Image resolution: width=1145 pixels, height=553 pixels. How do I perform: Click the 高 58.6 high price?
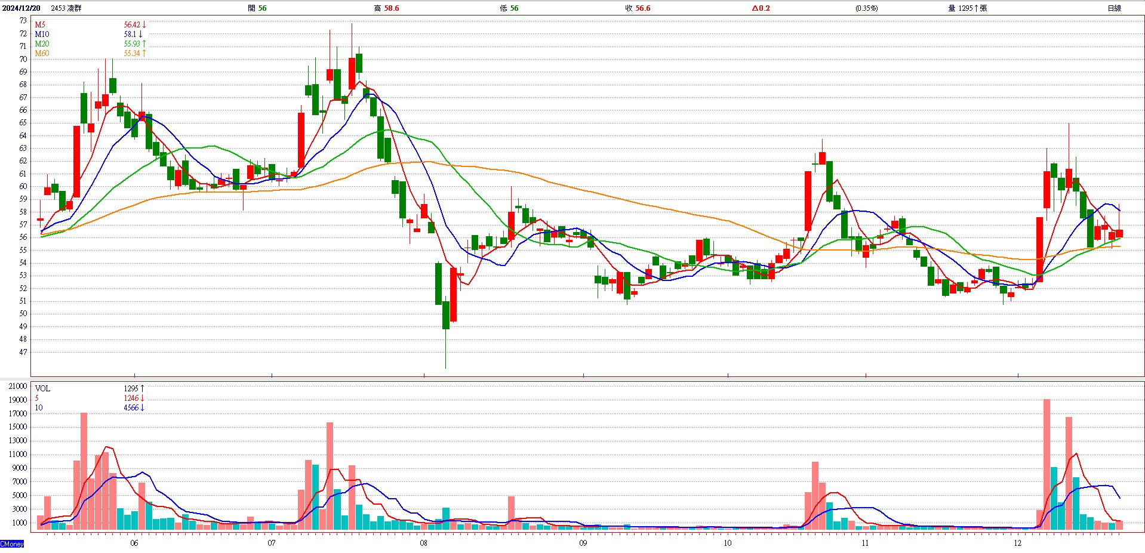(386, 8)
